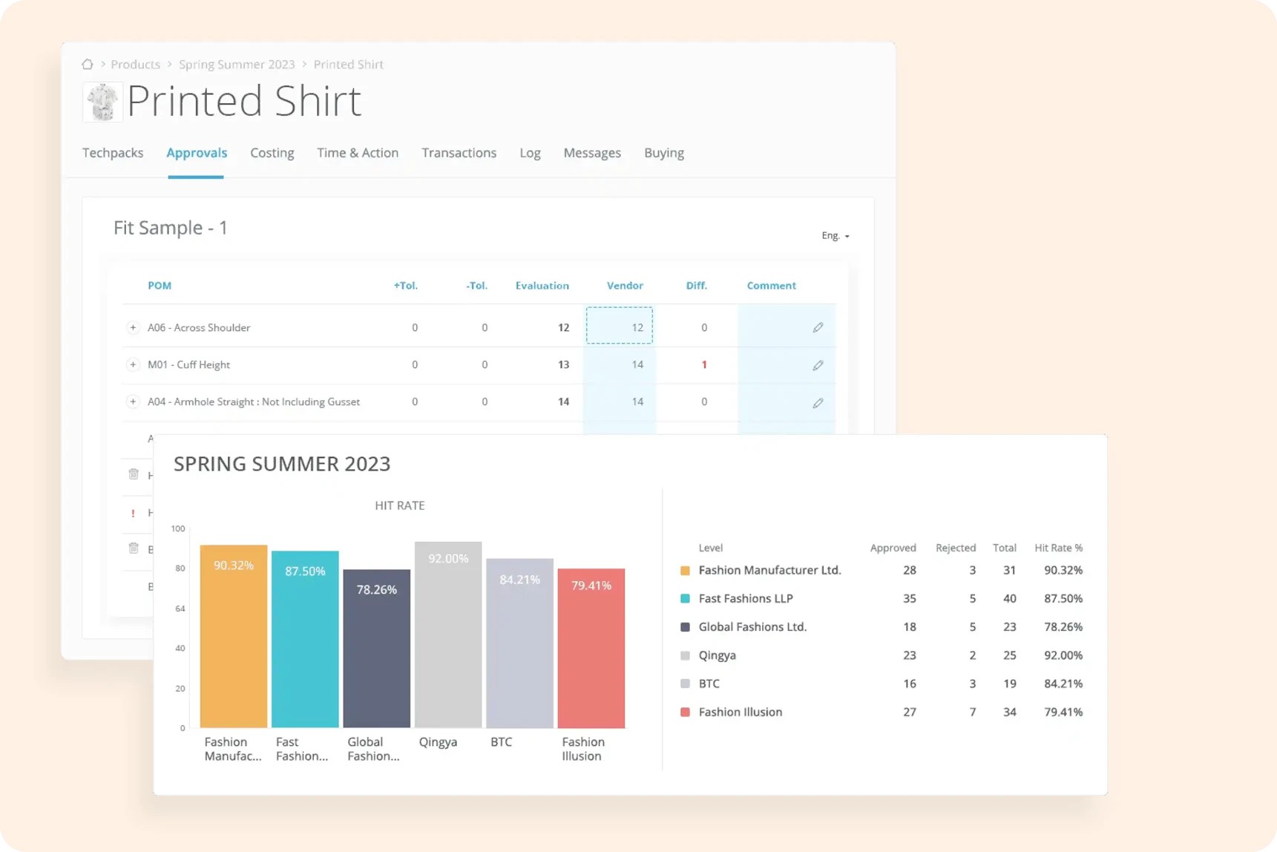
Task: Switch to the Costing tab
Action: click(x=272, y=153)
